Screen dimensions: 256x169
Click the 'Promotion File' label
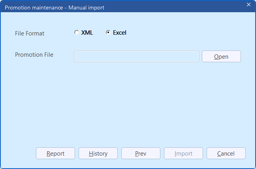(x=34, y=55)
